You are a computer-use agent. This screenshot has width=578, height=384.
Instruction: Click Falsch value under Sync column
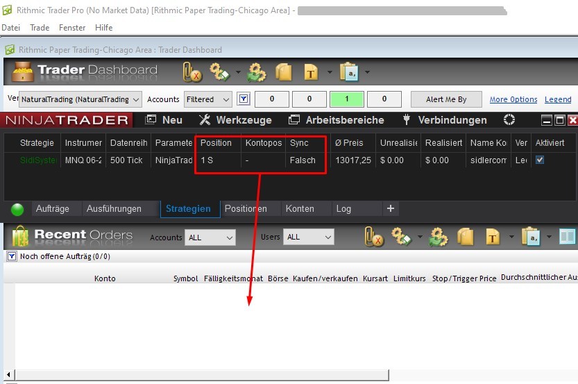point(303,160)
